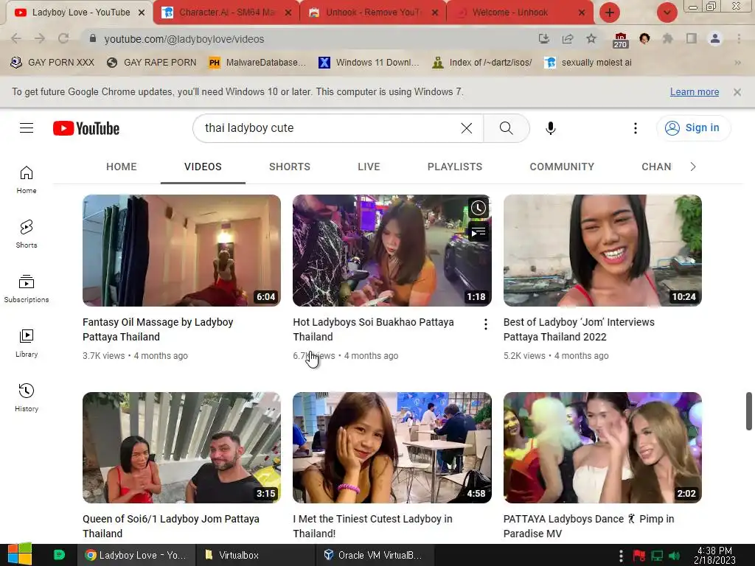Run search with the magnifying glass button
Image resolution: width=755 pixels, height=566 pixels.
(x=506, y=128)
